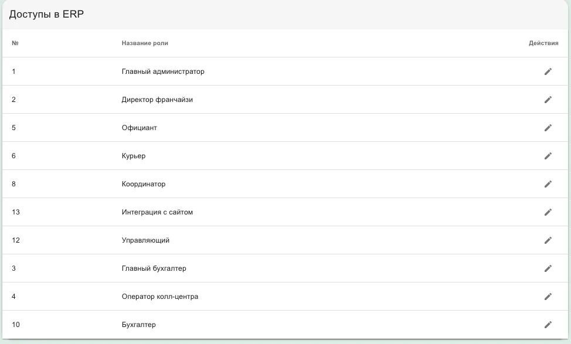This screenshot has height=344, width=571.
Task: Click the № column header
Action: pos(15,43)
